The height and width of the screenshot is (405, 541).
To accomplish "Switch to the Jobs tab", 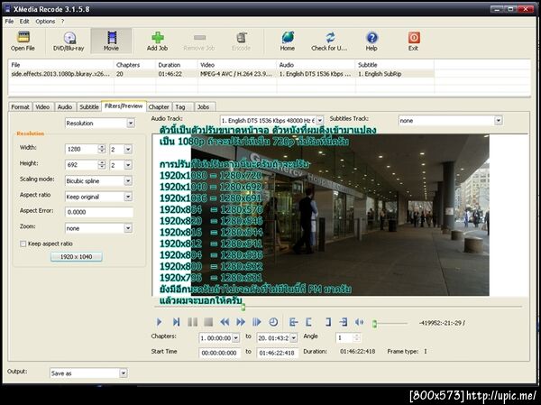I will pos(203,106).
